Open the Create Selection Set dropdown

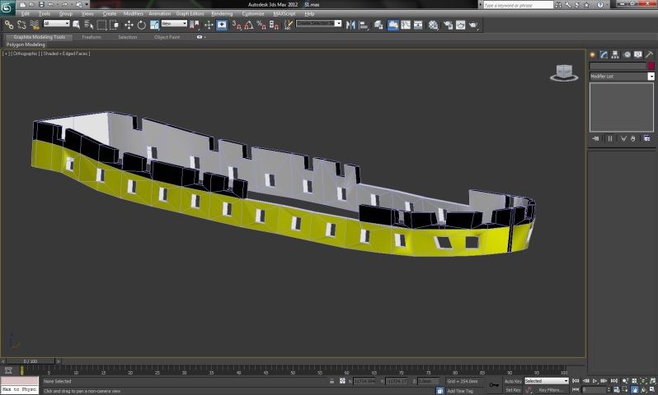click(319, 24)
